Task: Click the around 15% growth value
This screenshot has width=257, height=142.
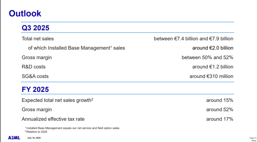Action: pyautogui.click(x=220, y=100)
